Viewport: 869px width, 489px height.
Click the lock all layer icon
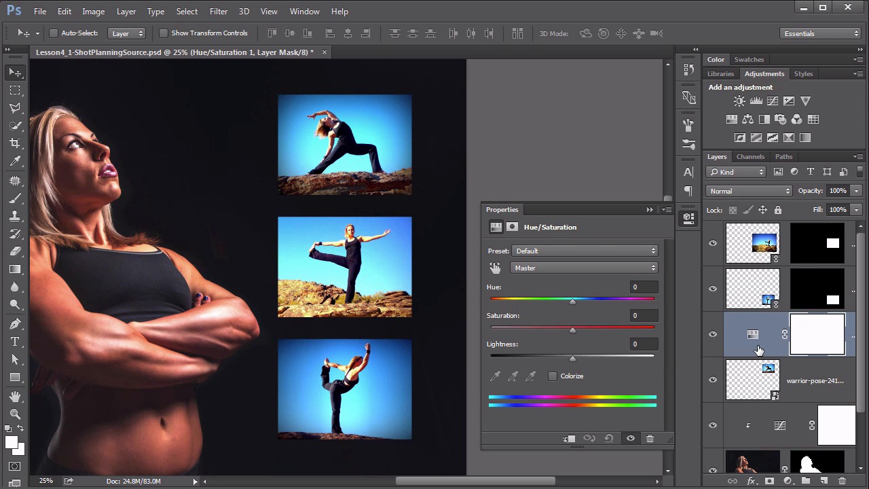click(x=778, y=210)
